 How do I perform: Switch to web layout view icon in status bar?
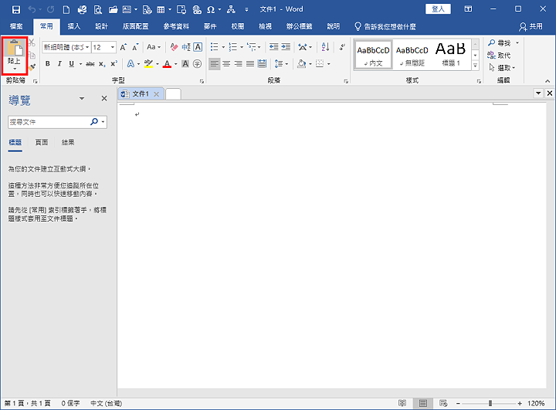pos(443,403)
